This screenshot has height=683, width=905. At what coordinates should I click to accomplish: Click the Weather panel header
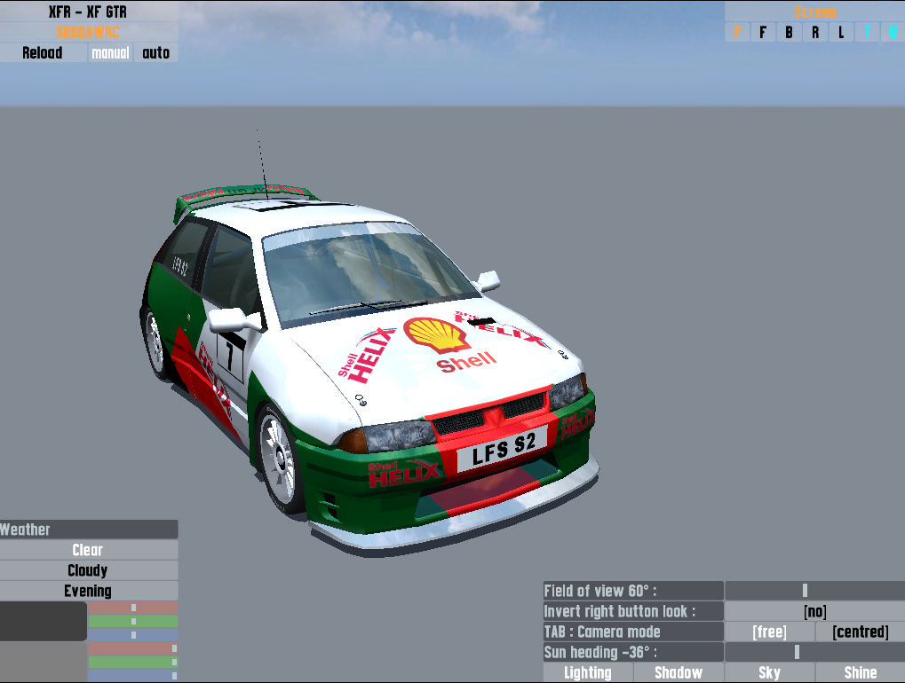[88, 530]
